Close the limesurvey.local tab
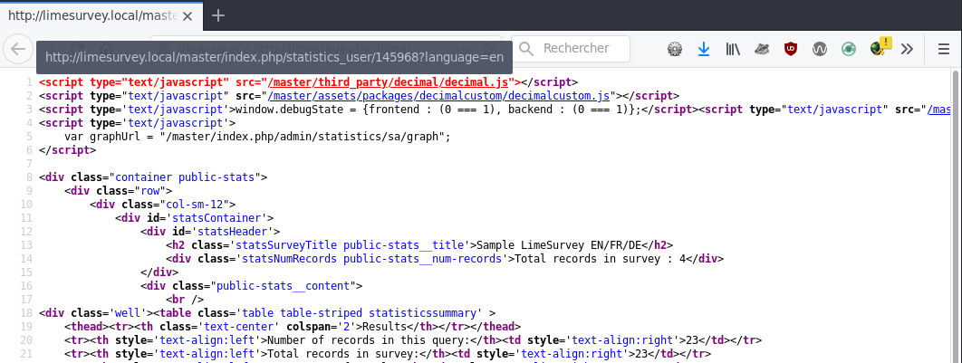 tap(188, 15)
